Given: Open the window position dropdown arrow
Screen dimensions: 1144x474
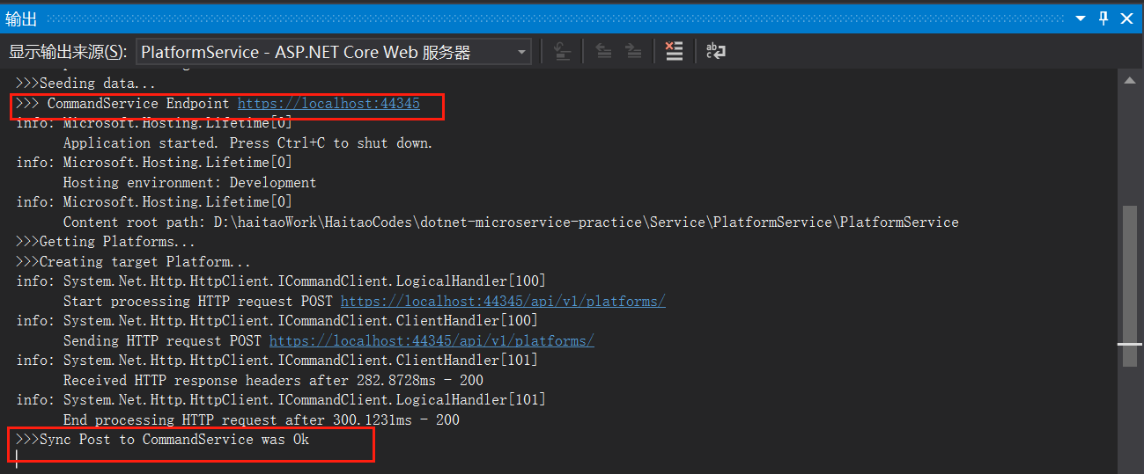Looking at the screenshot, I should click(1081, 18).
